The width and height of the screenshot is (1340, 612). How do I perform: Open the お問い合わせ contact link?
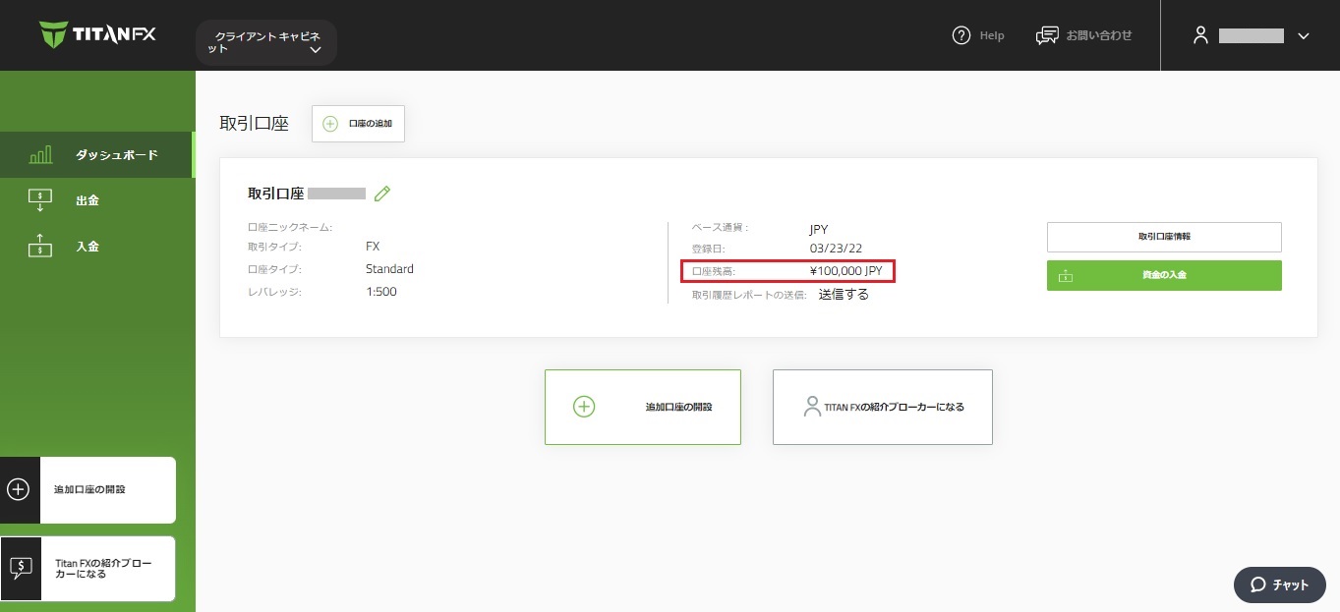click(1099, 35)
